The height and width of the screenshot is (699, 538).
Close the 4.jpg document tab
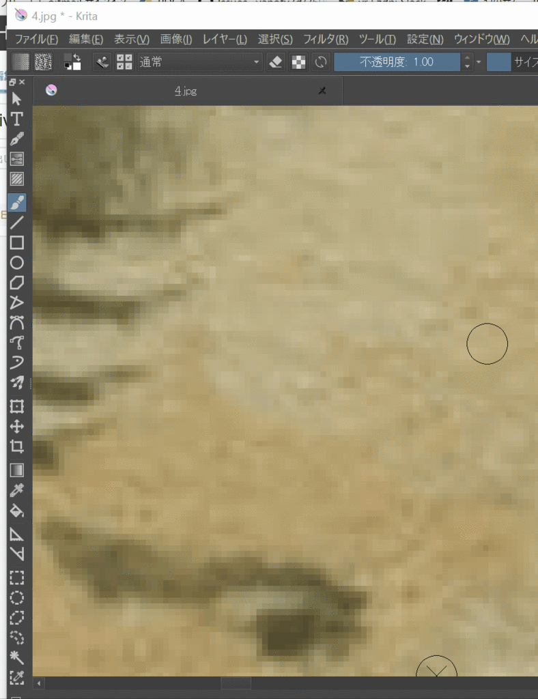point(322,91)
